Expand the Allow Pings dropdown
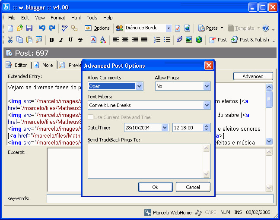The width and height of the screenshot is (280, 220). point(207,86)
